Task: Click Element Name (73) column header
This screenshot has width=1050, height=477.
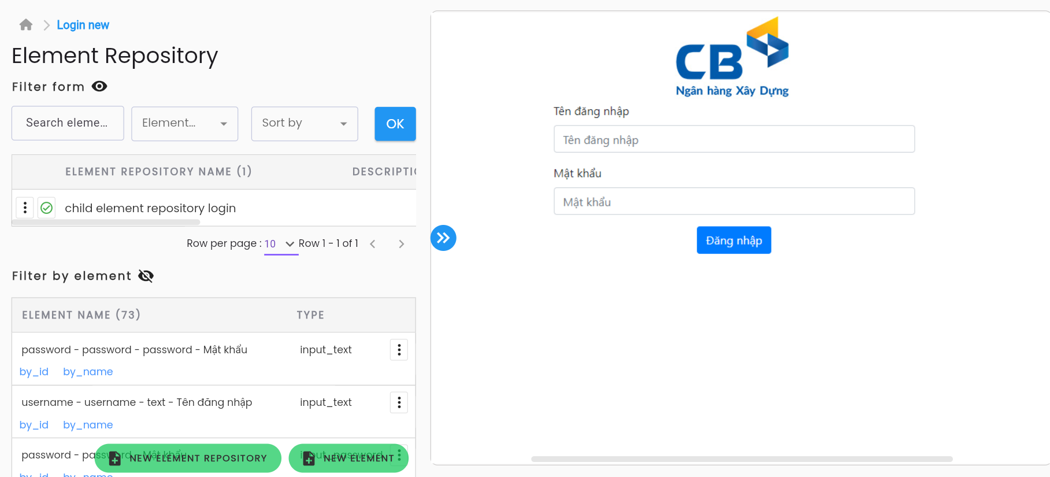Action: click(81, 315)
